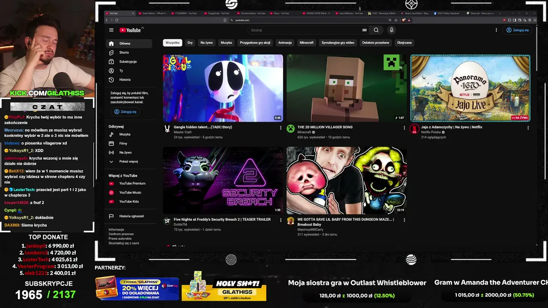
Task: Expand Pokaż więcej in the sidebar
Action: pyautogui.click(x=129, y=162)
